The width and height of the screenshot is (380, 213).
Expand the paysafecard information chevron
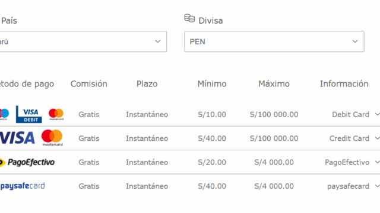coord(377,186)
